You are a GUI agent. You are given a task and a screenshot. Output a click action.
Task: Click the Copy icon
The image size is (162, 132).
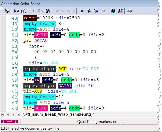(x=40, y=11)
